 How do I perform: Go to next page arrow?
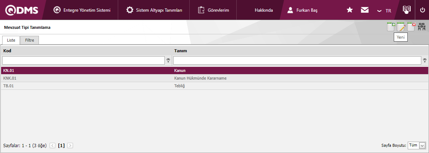click(70, 145)
